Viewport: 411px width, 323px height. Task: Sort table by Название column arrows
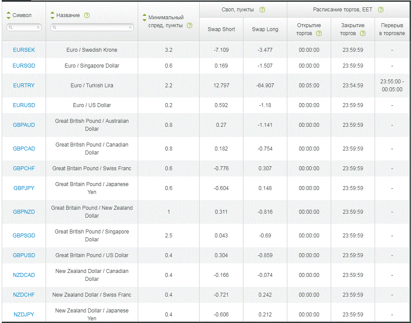[x=53, y=15]
